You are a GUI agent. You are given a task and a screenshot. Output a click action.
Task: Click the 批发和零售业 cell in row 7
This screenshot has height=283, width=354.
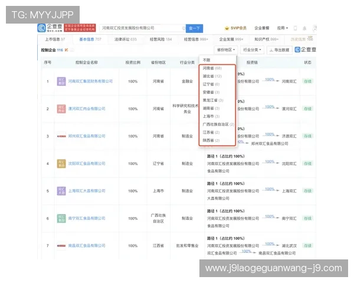(x=187, y=245)
